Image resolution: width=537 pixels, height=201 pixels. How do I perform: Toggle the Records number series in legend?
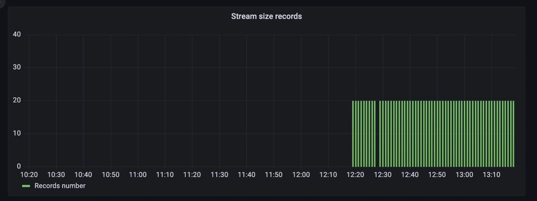(x=60, y=186)
